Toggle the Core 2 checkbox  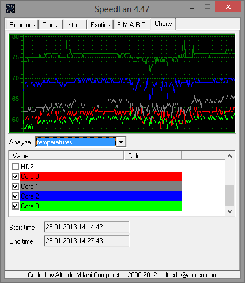point(15,196)
